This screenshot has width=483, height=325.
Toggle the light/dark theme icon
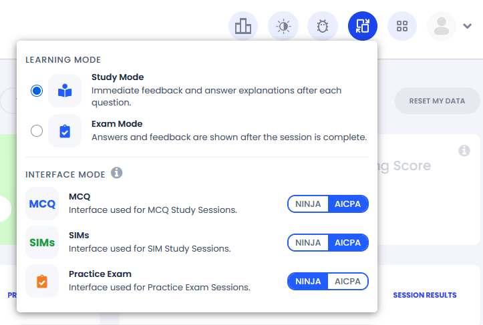click(283, 26)
